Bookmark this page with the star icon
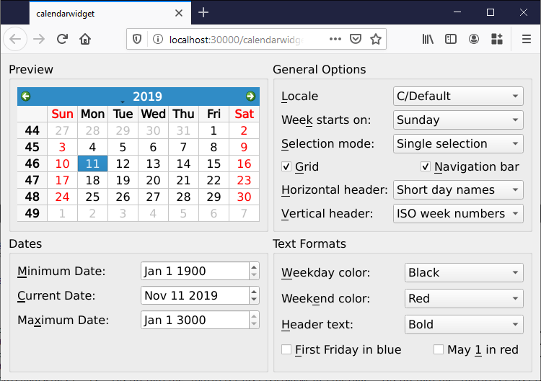The height and width of the screenshot is (381, 541). pyautogui.click(x=375, y=40)
